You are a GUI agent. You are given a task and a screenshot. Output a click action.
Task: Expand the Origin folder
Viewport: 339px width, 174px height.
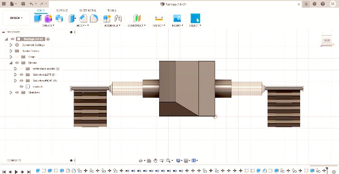click(11, 57)
